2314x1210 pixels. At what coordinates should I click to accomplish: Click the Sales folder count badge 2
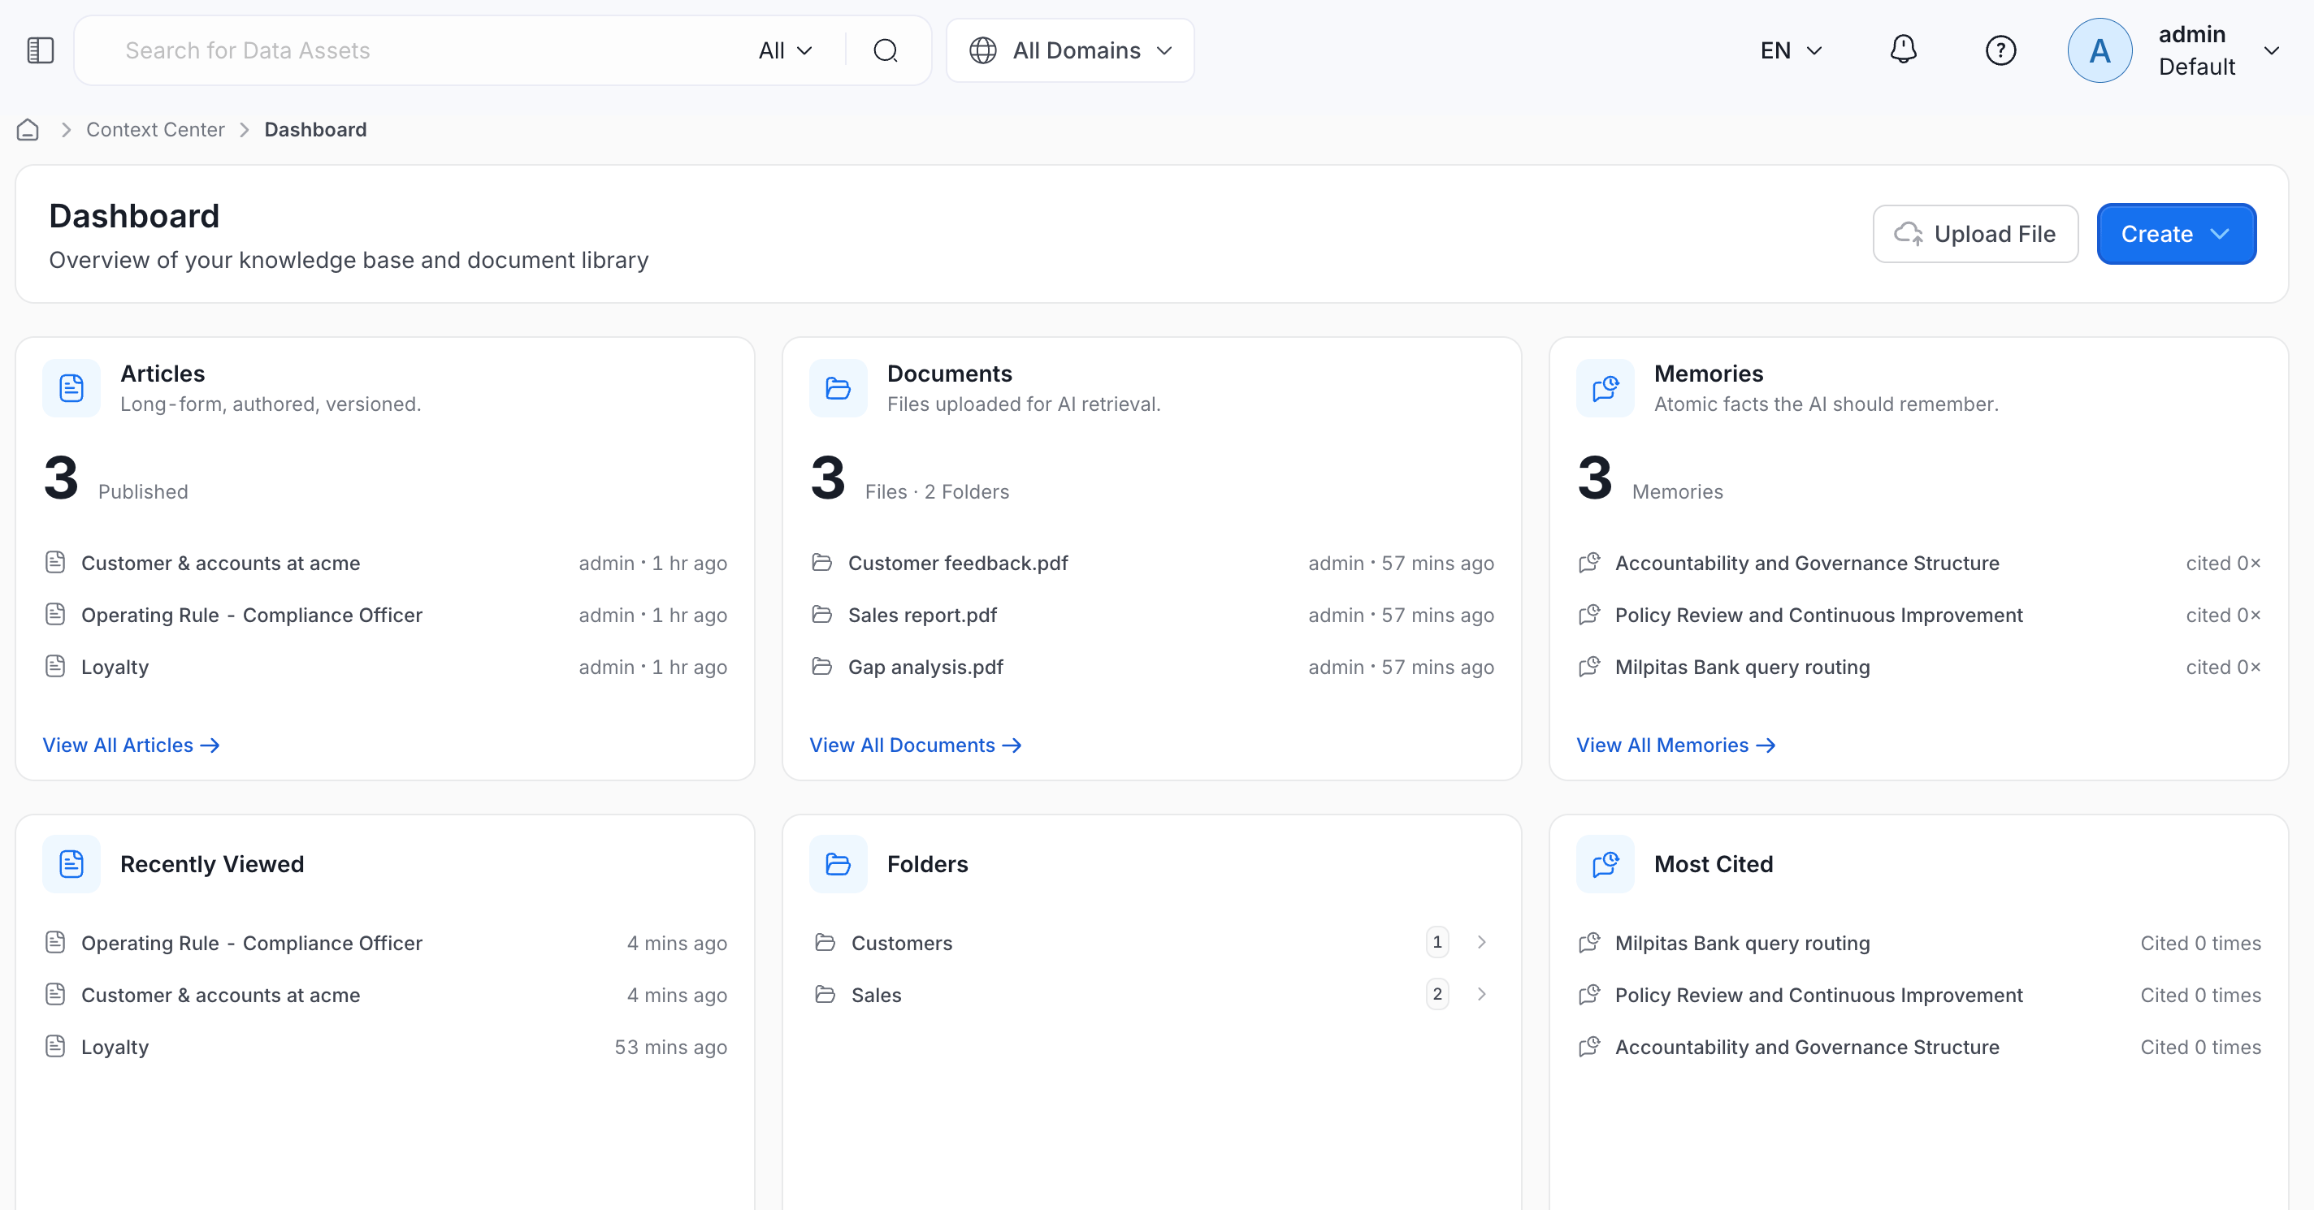(x=1437, y=994)
